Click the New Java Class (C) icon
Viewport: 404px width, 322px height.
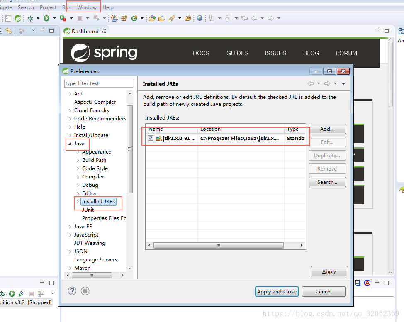point(134,18)
